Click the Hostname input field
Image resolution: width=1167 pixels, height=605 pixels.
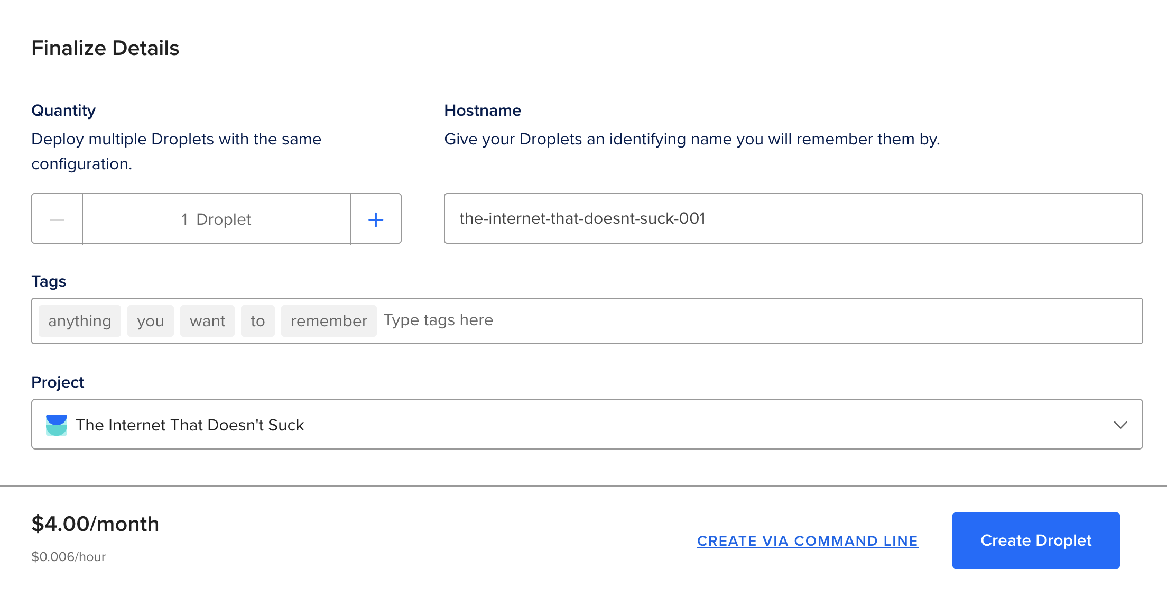click(793, 218)
